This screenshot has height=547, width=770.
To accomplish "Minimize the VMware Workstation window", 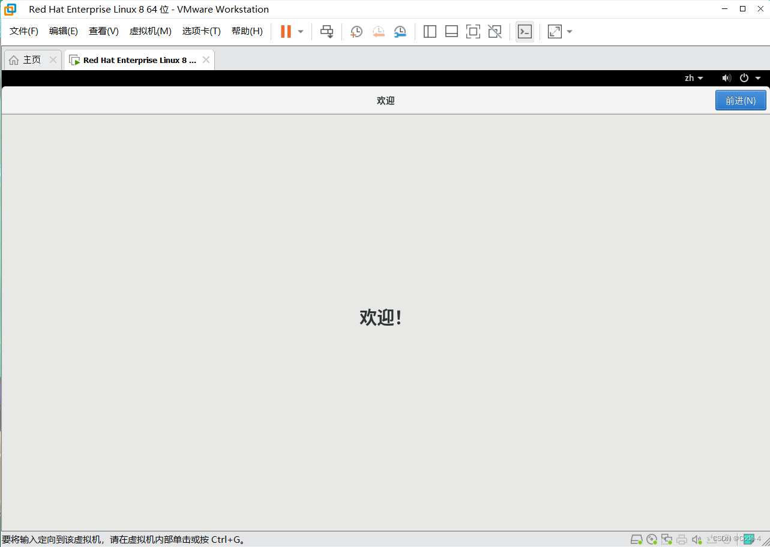I will [725, 9].
